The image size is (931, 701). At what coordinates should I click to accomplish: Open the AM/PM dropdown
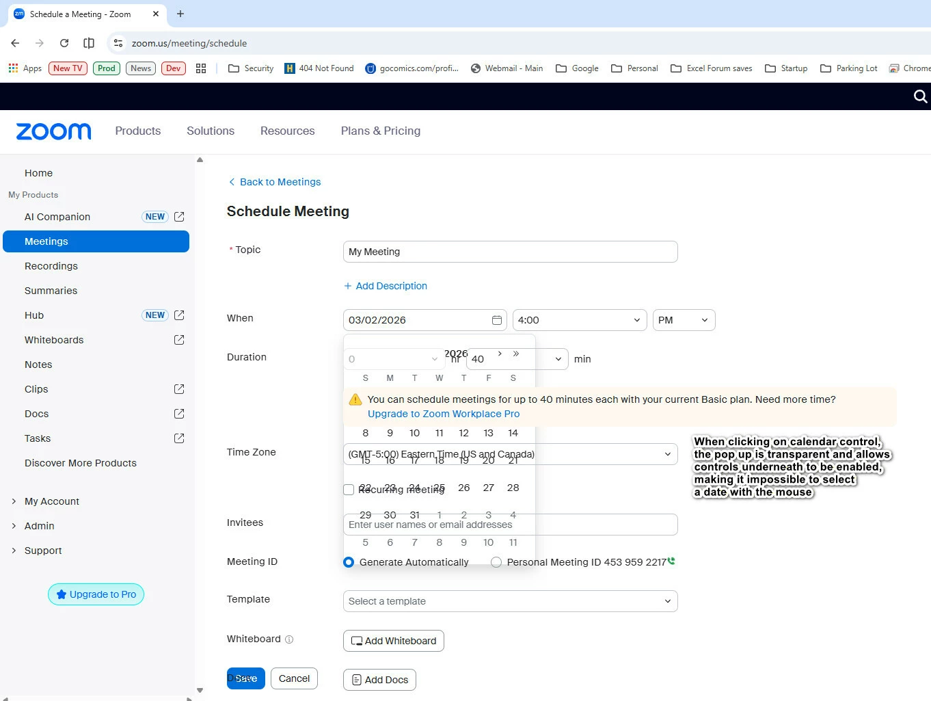click(684, 320)
